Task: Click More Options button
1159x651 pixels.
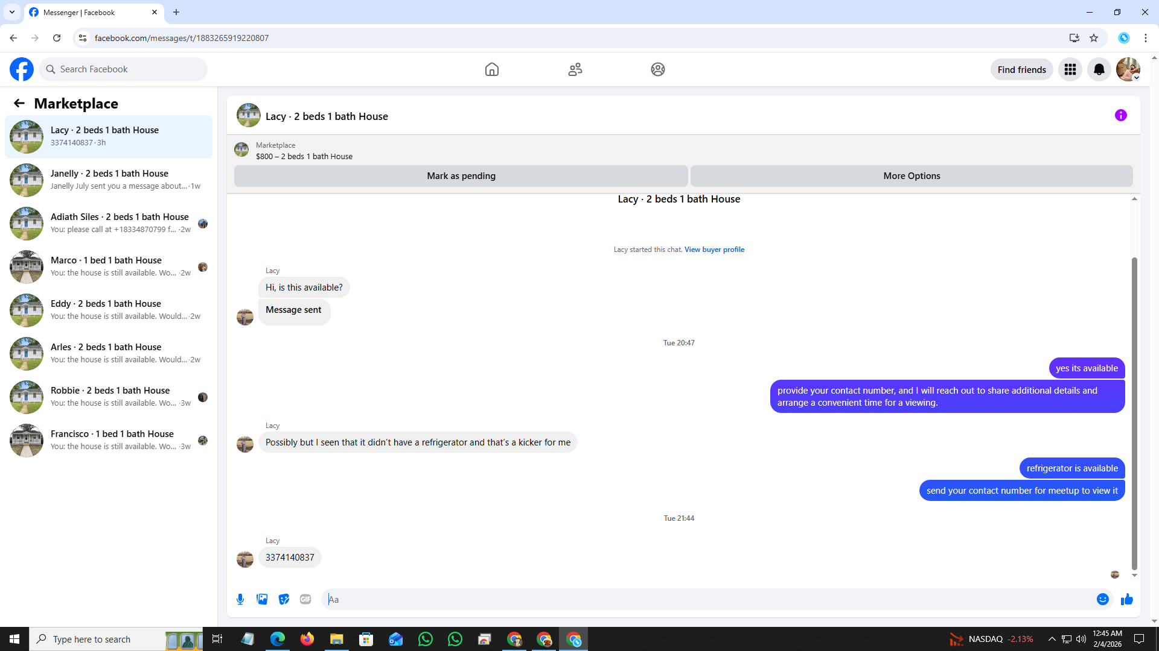Action: (911, 176)
